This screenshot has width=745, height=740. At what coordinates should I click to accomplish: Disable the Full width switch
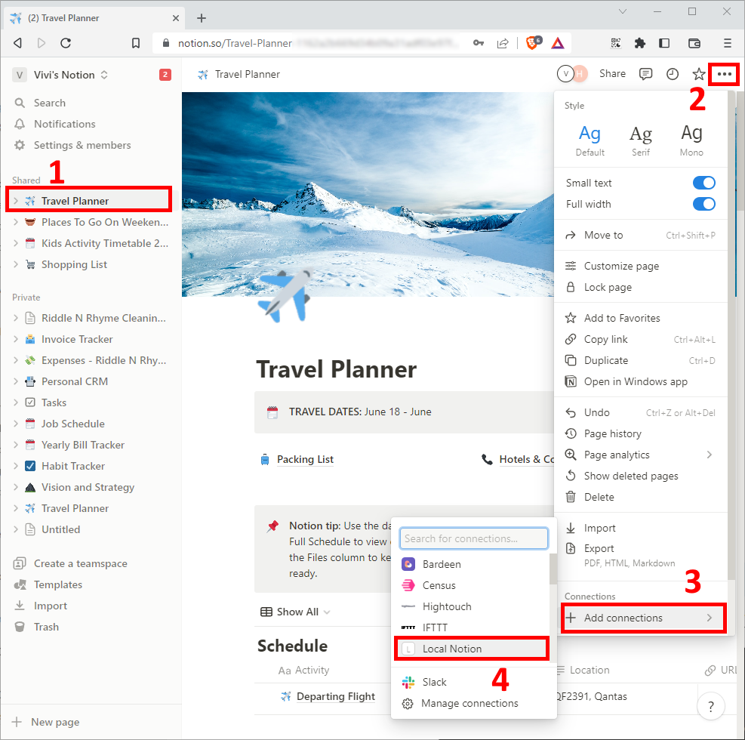[x=703, y=204]
